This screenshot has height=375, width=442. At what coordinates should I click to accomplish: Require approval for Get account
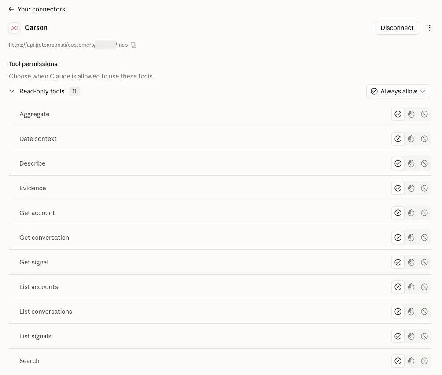pos(411,213)
